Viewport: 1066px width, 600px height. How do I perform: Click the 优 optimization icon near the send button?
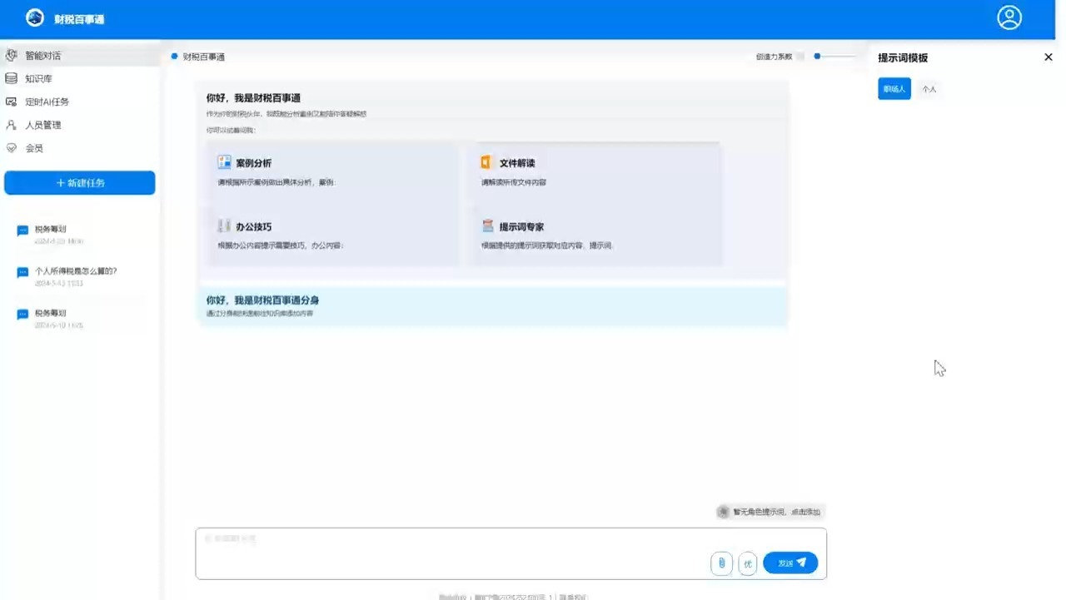coord(747,563)
